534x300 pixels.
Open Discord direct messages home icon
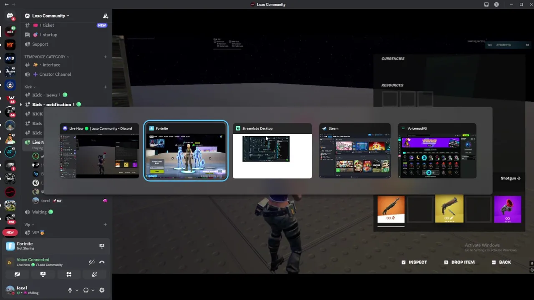(x=10, y=16)
